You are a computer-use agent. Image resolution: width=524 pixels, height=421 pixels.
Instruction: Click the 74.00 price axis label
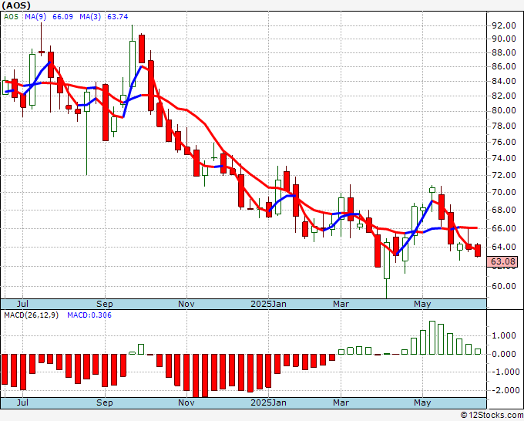pos(504,158)
